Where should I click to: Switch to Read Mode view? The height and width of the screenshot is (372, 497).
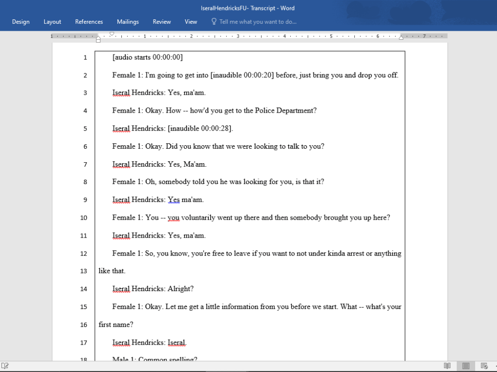(x=447, y=366)
